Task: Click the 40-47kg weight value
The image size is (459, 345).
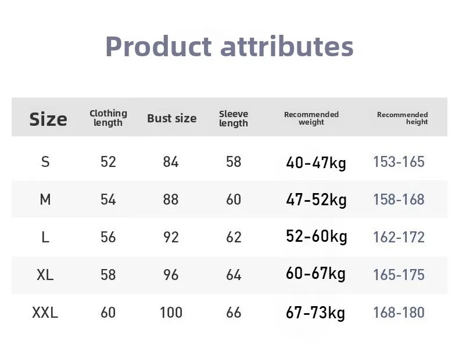Action: tap(315, 163)
